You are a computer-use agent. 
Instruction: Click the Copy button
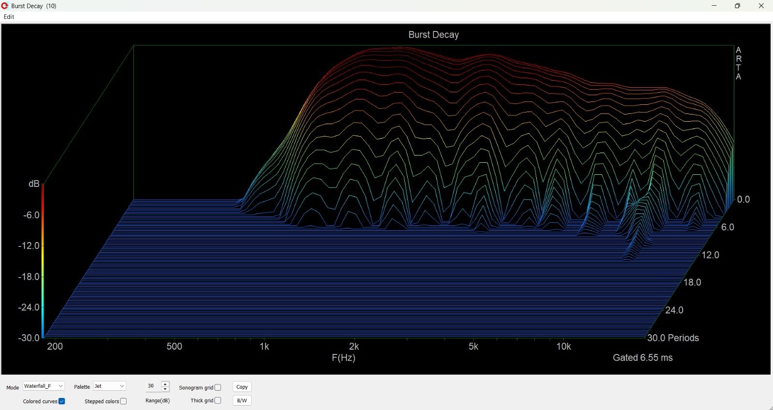(x=242, y=387)
